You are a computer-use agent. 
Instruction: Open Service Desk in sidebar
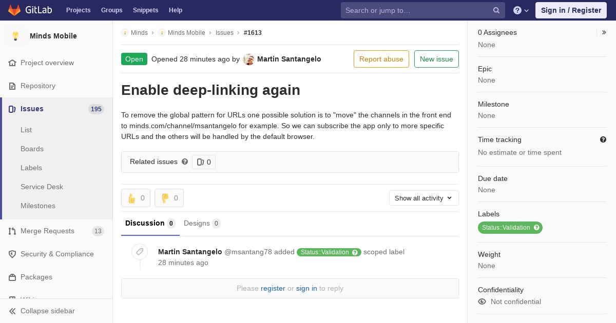(42, 187)
